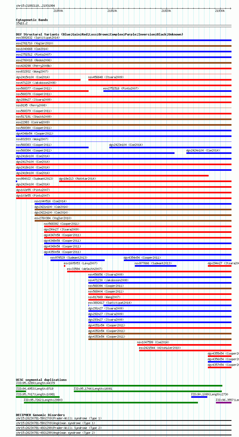Open the nsv832933 (Wong2007) variant
The image size is (239, 437).
pyautogui.click(x=32, y=139)
